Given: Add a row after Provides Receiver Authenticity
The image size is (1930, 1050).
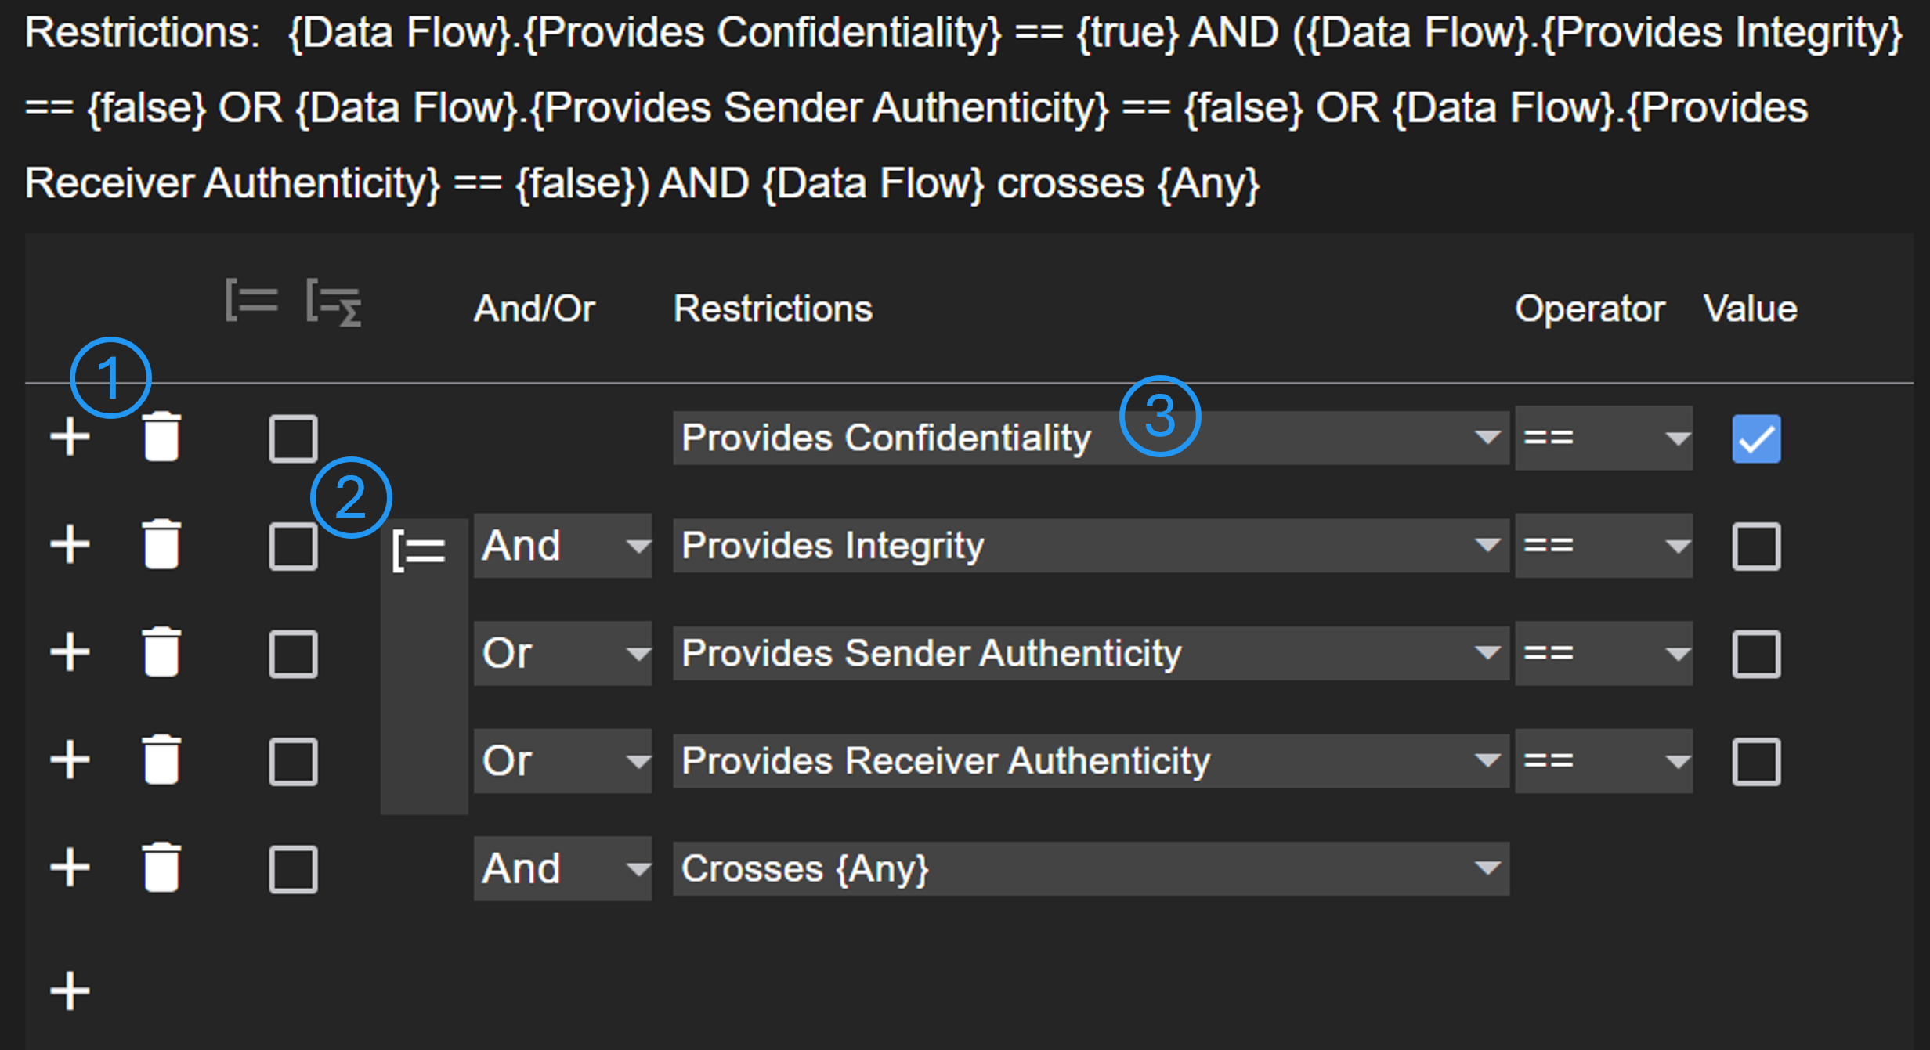Looking at the screenshot, I should [70, 760].
